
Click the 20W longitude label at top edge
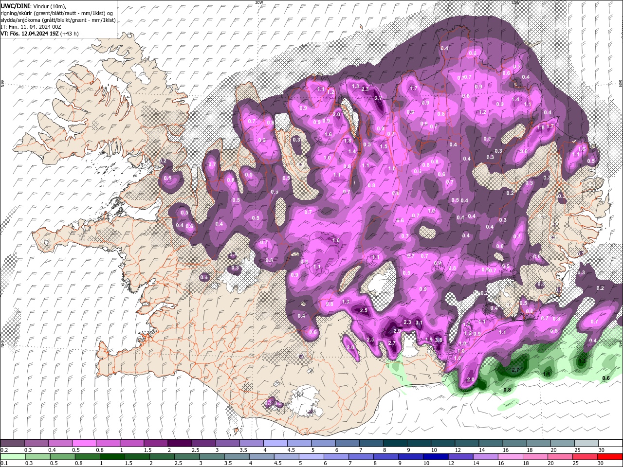pyautogui.click(x=259, y=2)
